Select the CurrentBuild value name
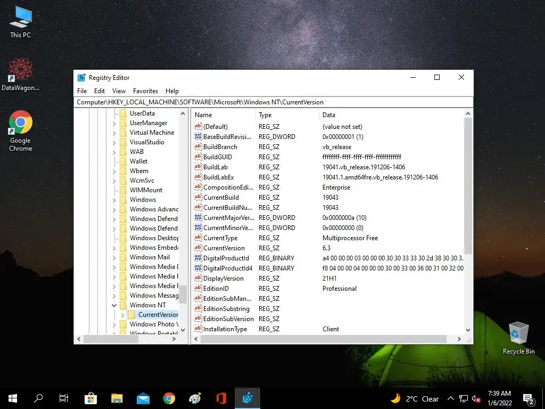The image size is (545, 409). (x=221, y=198)
